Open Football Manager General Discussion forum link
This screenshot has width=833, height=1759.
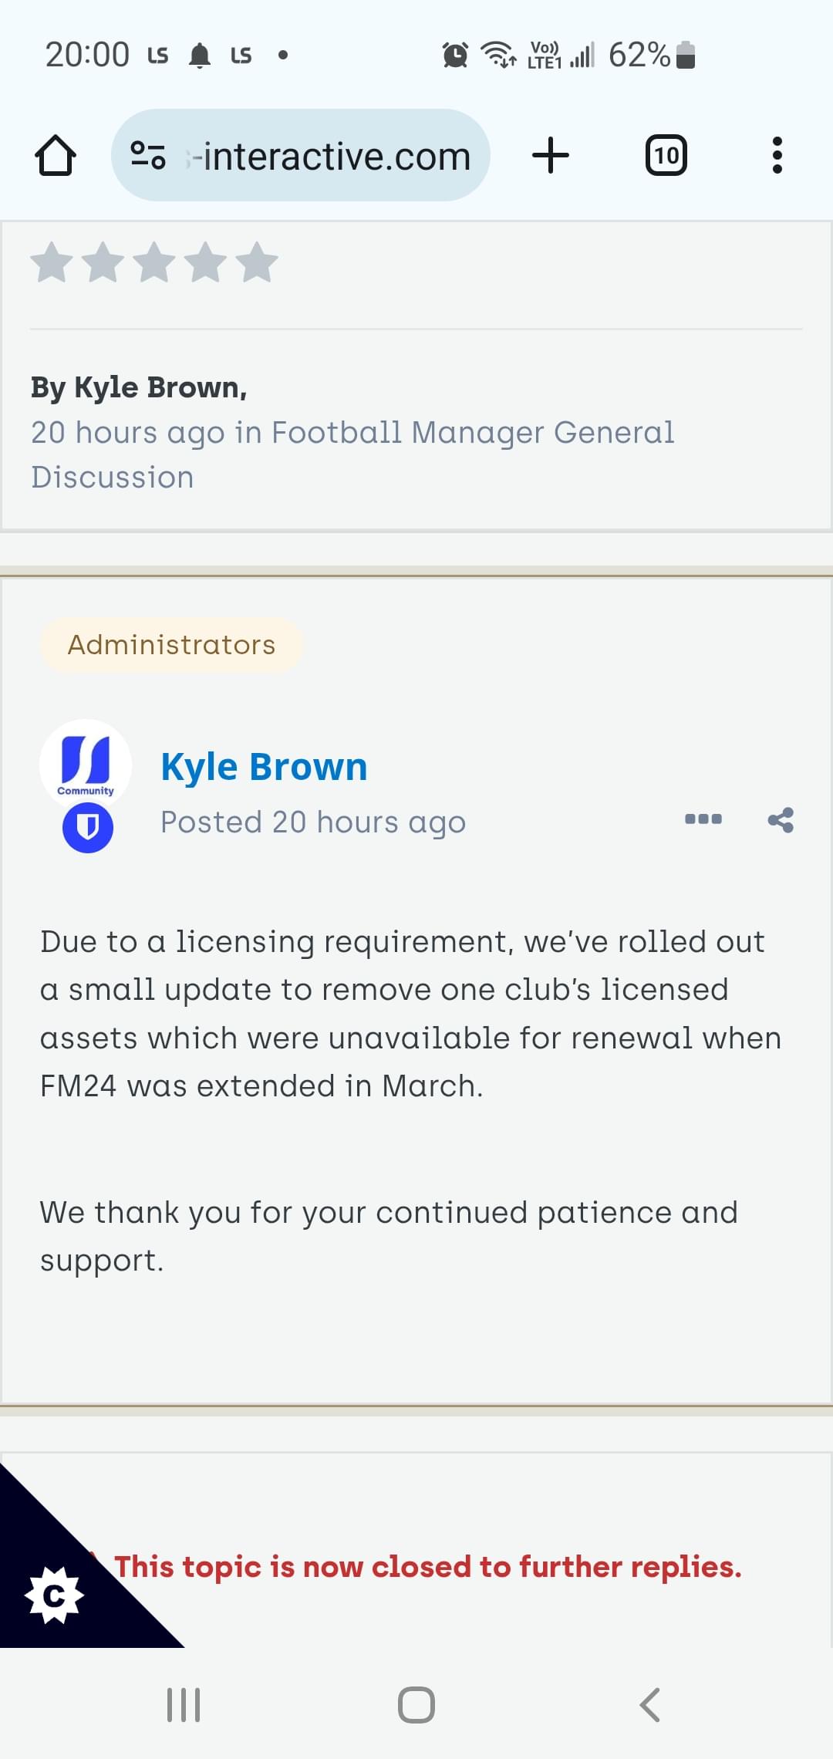352,454
